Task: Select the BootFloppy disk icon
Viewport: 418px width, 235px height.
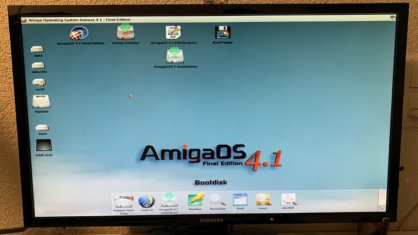Action: pyautogui.click(x=223, y=32)
